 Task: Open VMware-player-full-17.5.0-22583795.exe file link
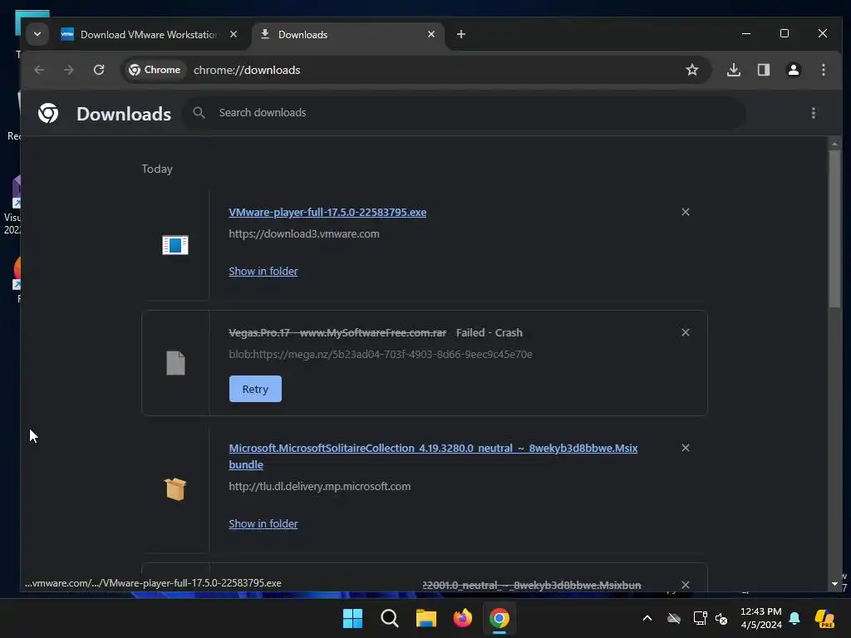[x=327, y=212]
